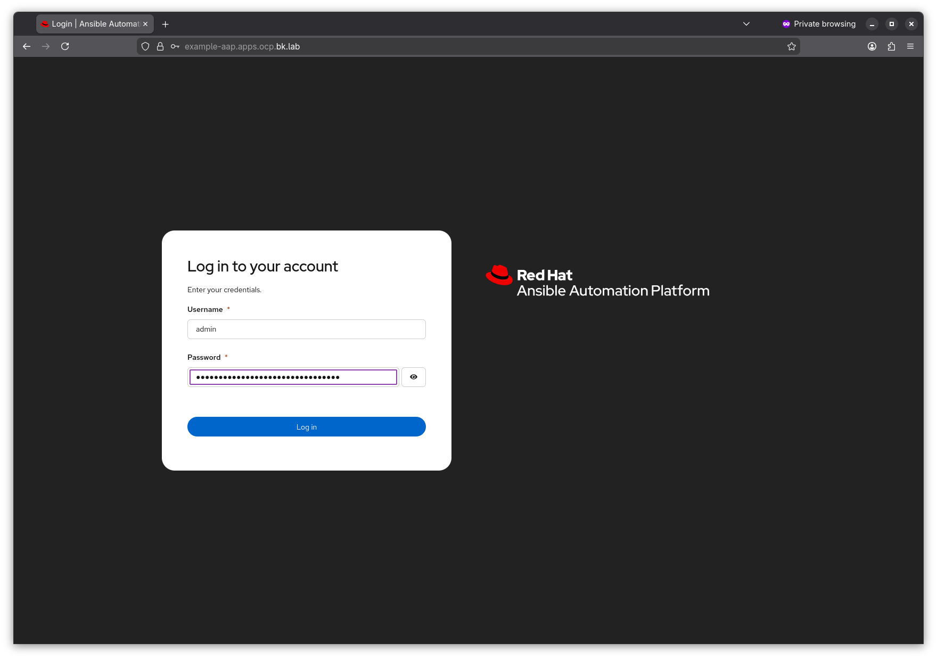Click inside the Password input field
This screenshot has width=937, height=659.
click(292, 377)
